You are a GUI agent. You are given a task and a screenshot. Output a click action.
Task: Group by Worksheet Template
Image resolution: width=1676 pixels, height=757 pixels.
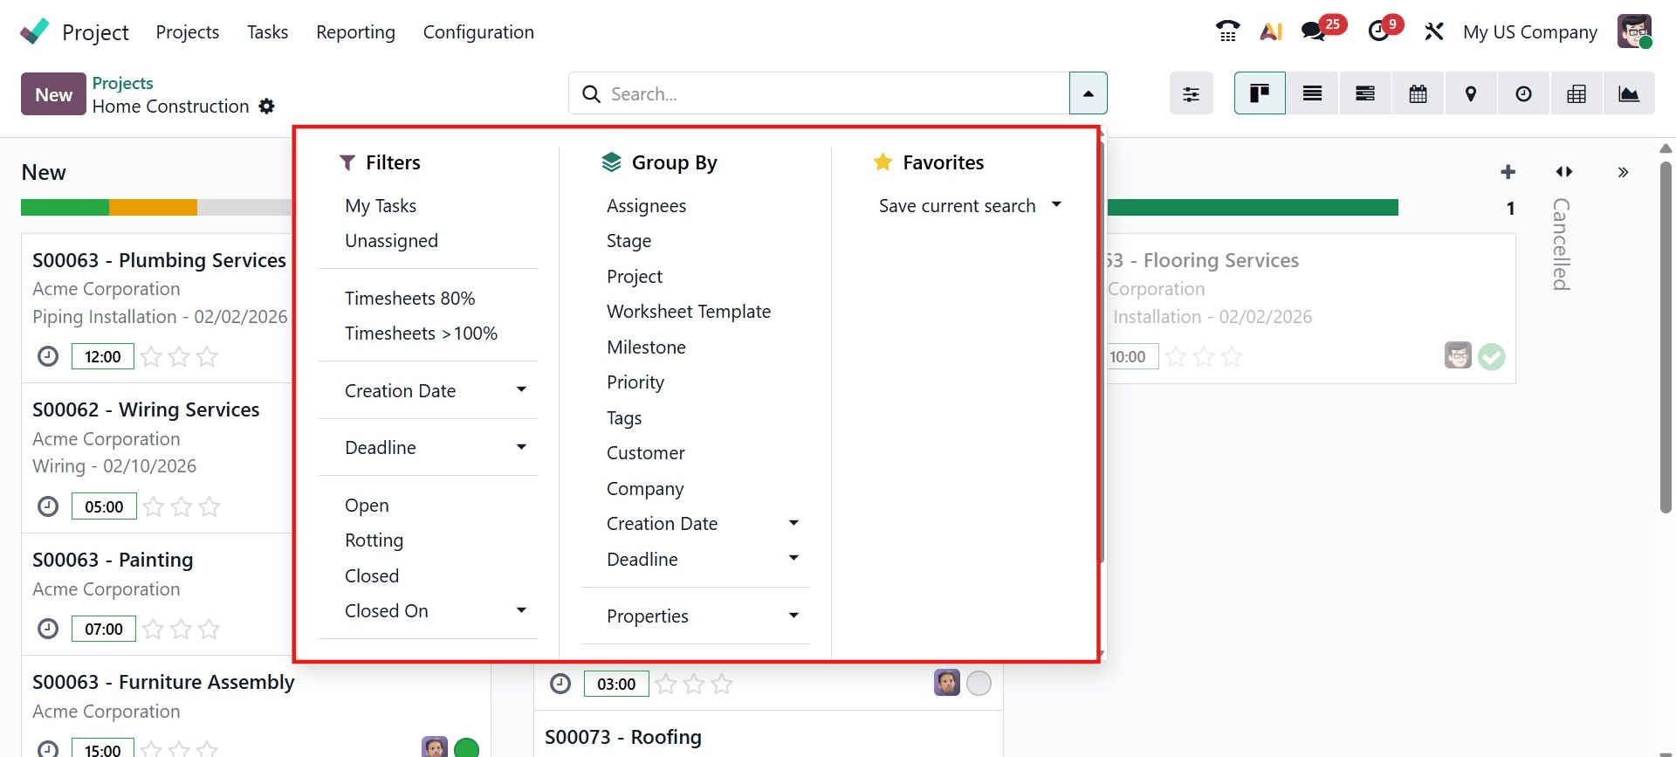click(x=689, y=312)
